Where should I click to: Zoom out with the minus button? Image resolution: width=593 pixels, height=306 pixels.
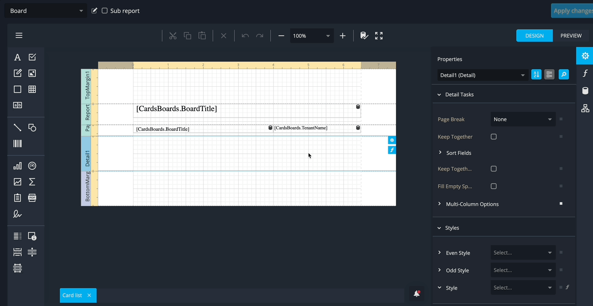(x=281, y=36)
